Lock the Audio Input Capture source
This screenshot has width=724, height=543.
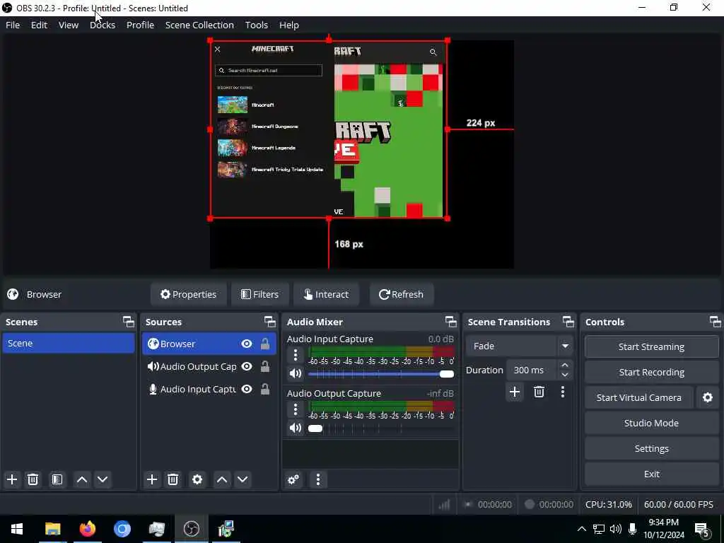pos(265,389)
